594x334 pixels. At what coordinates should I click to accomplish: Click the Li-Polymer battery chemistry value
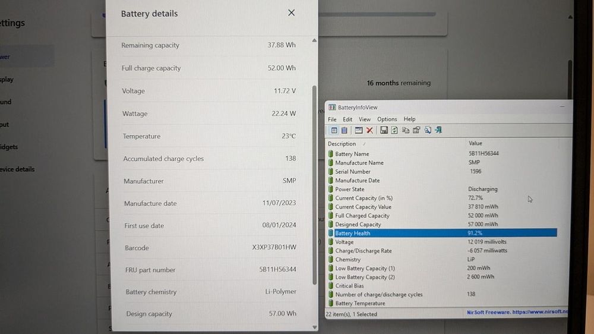(281, 291)
